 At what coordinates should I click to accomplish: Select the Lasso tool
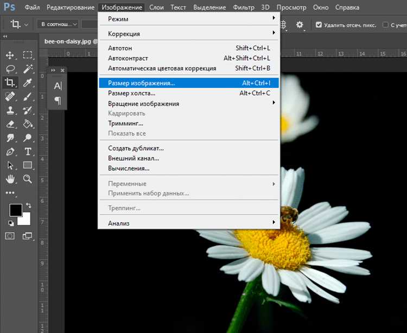(10, 69)
